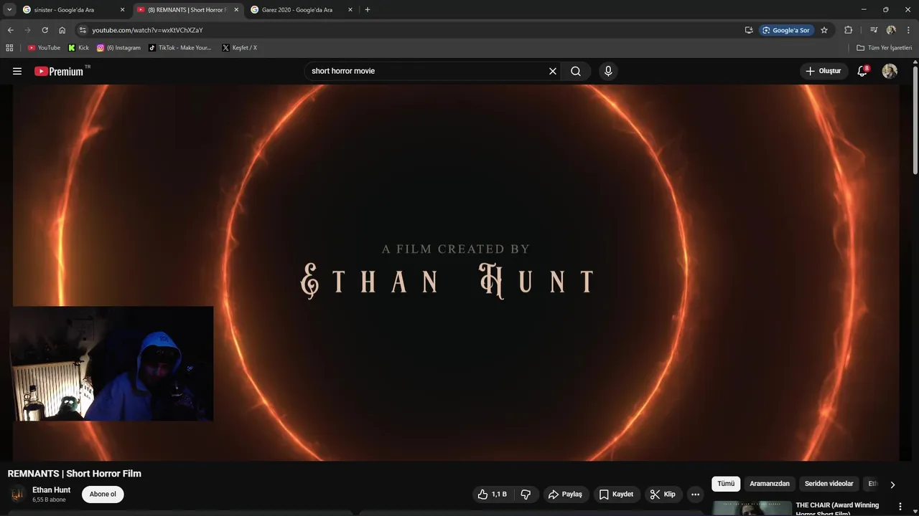View site information icon in address bar
This screenshot has width=919, height=516.
[83, 30]
